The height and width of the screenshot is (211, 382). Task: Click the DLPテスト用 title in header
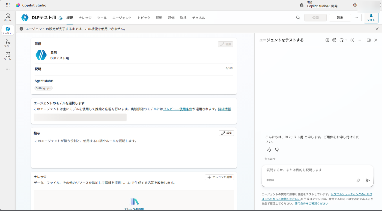coord(44,18)
